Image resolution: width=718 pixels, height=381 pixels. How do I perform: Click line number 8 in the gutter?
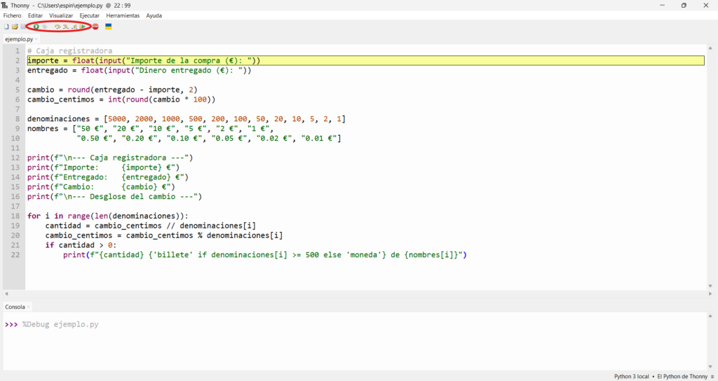[18, 119]
